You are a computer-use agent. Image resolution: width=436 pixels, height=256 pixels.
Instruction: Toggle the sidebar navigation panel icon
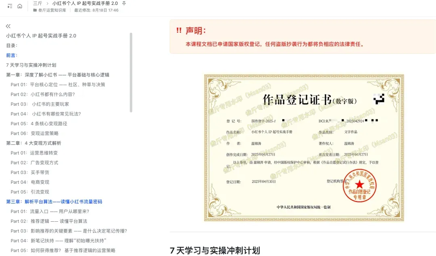click(10, 6)
